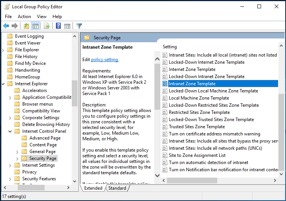Click folder icon next to Find My Device
286x201 pixels.
click(10, 63)
